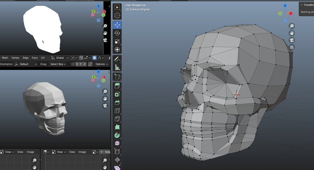Pick the Annotate pencil tool
Viewport: 314px width, 170px height.
pyautogui.click(x=117, y=59)
